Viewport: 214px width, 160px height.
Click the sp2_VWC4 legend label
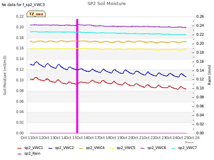pos(95,148)
